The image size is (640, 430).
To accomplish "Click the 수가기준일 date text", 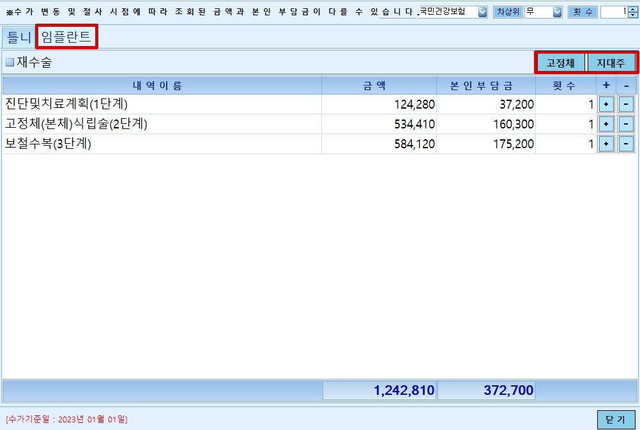I will click(66, 419).
